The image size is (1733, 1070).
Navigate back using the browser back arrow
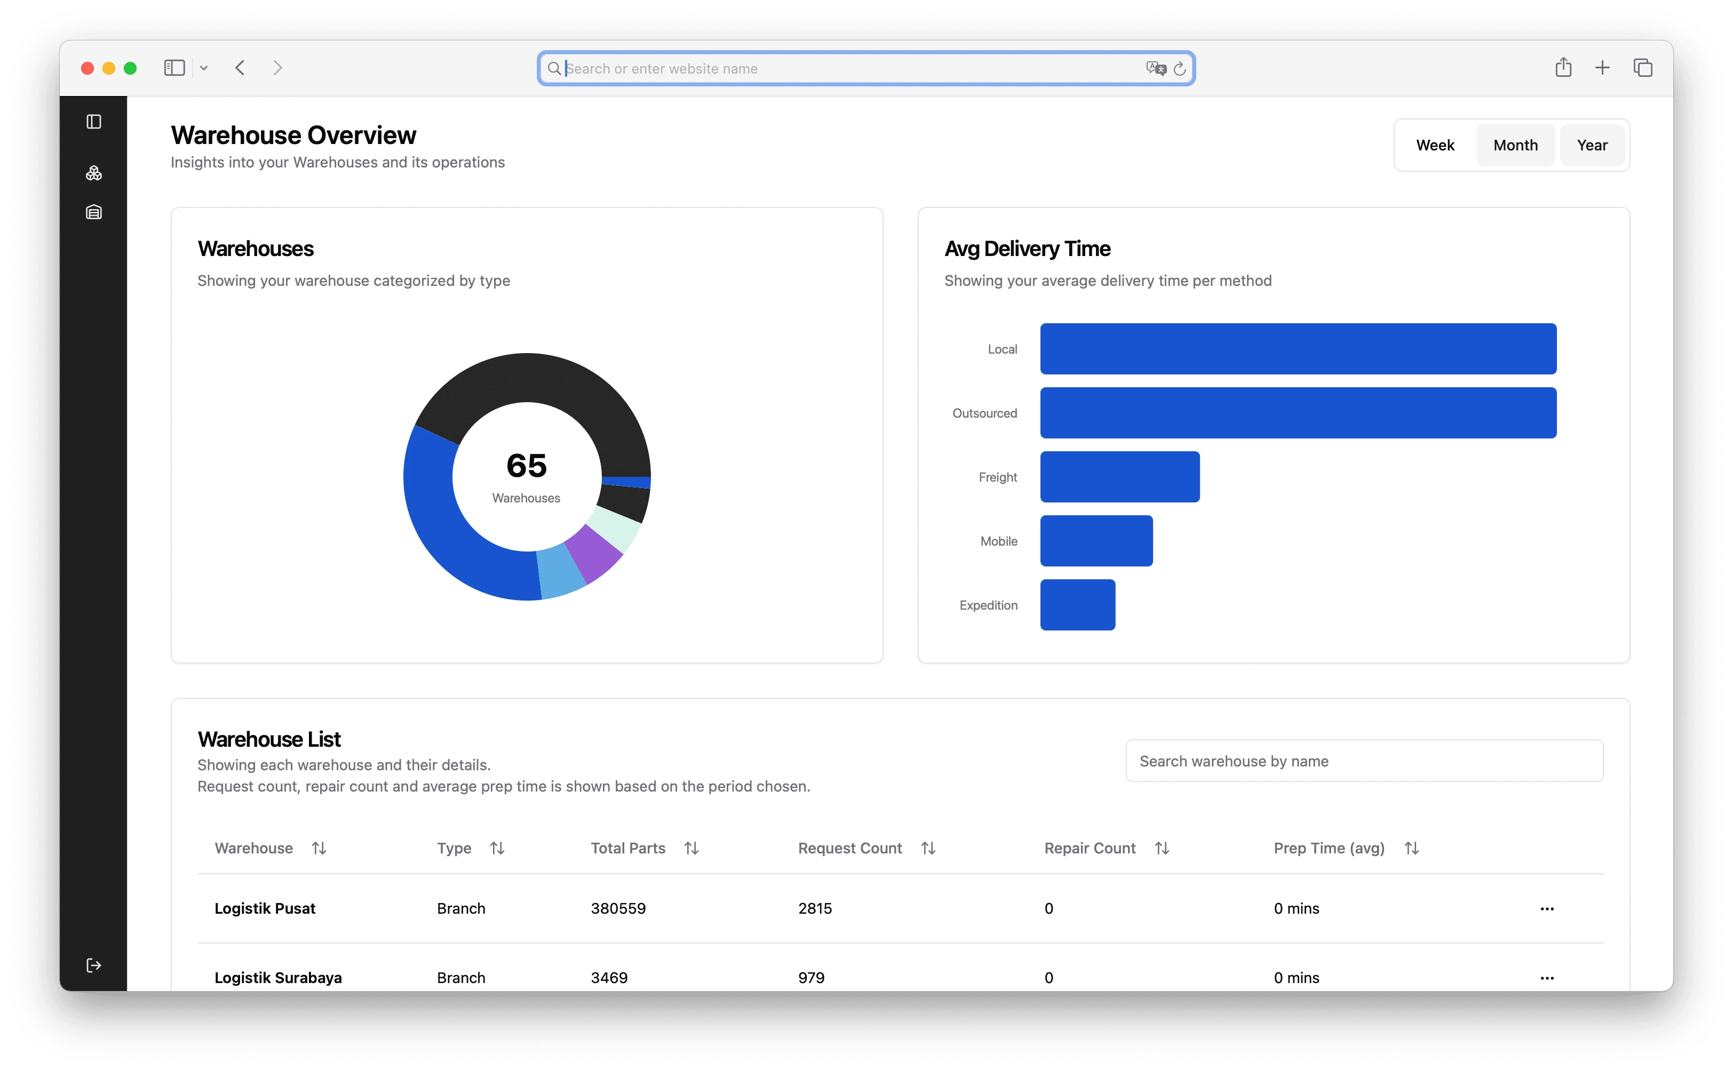[240, 67]
